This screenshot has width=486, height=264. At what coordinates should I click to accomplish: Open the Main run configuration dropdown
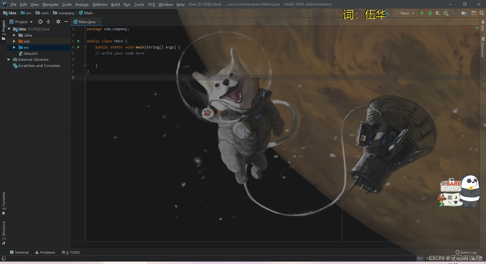click(405, 13)
